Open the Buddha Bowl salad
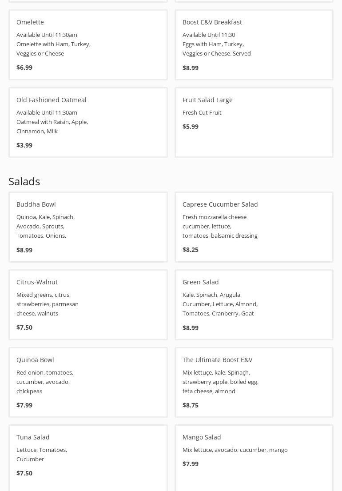 [x=88, y=227]
